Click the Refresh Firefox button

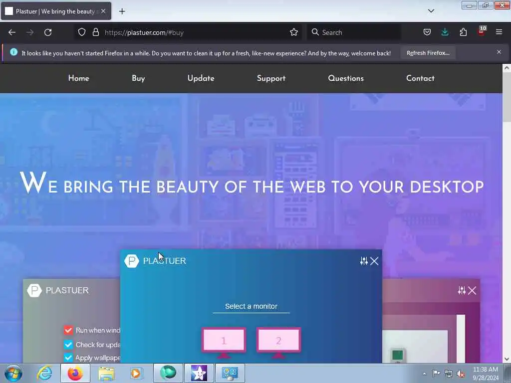click(428, 53)
